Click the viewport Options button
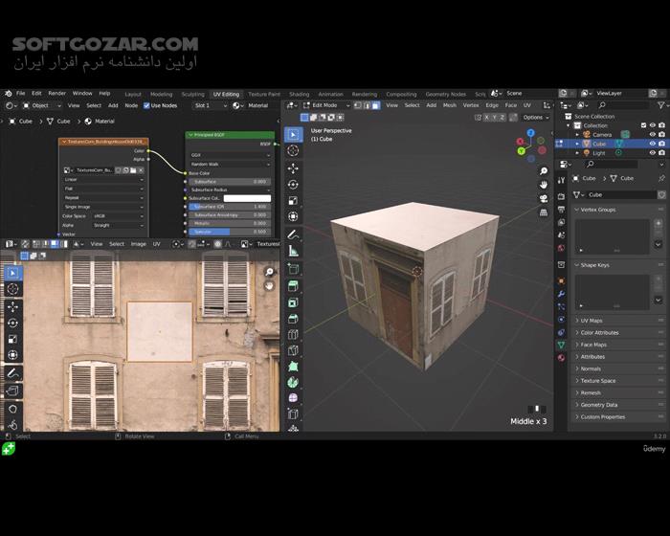670x536 pixels. click(x=534, y=117)
